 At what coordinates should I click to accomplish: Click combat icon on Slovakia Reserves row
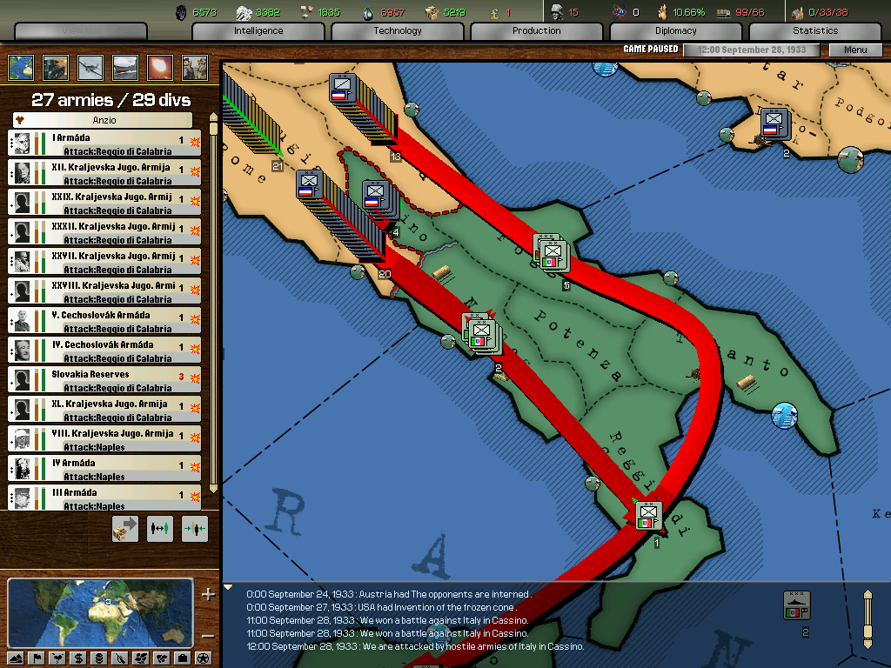coord(195,377)
